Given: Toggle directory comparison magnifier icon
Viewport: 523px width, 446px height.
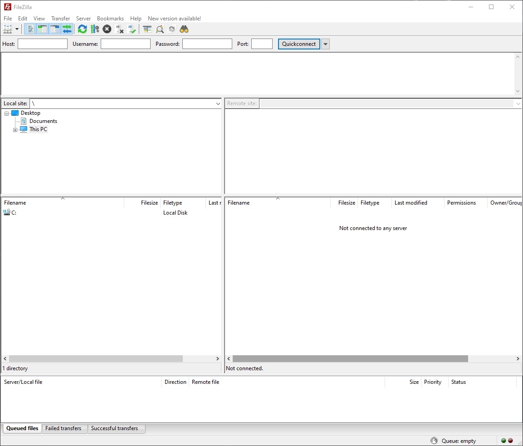Looking at the screenshot, I should [160, 29].
